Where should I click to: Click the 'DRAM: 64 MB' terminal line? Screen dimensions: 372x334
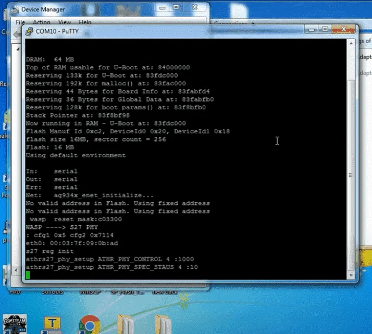click(50, 59)
